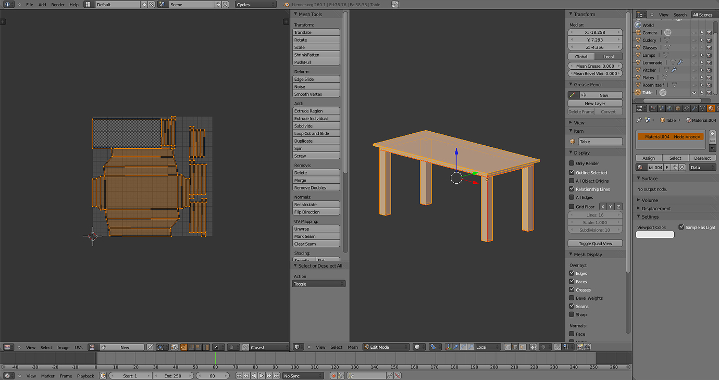This screenshot has width=719, height=380.
Task: Open the UVs menu in UV editor
Action: point(79,347)
